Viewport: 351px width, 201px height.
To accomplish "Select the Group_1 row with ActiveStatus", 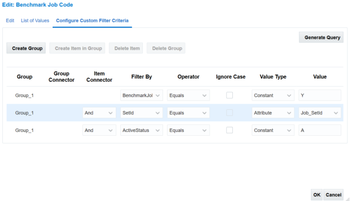I will tap(25, 130).
